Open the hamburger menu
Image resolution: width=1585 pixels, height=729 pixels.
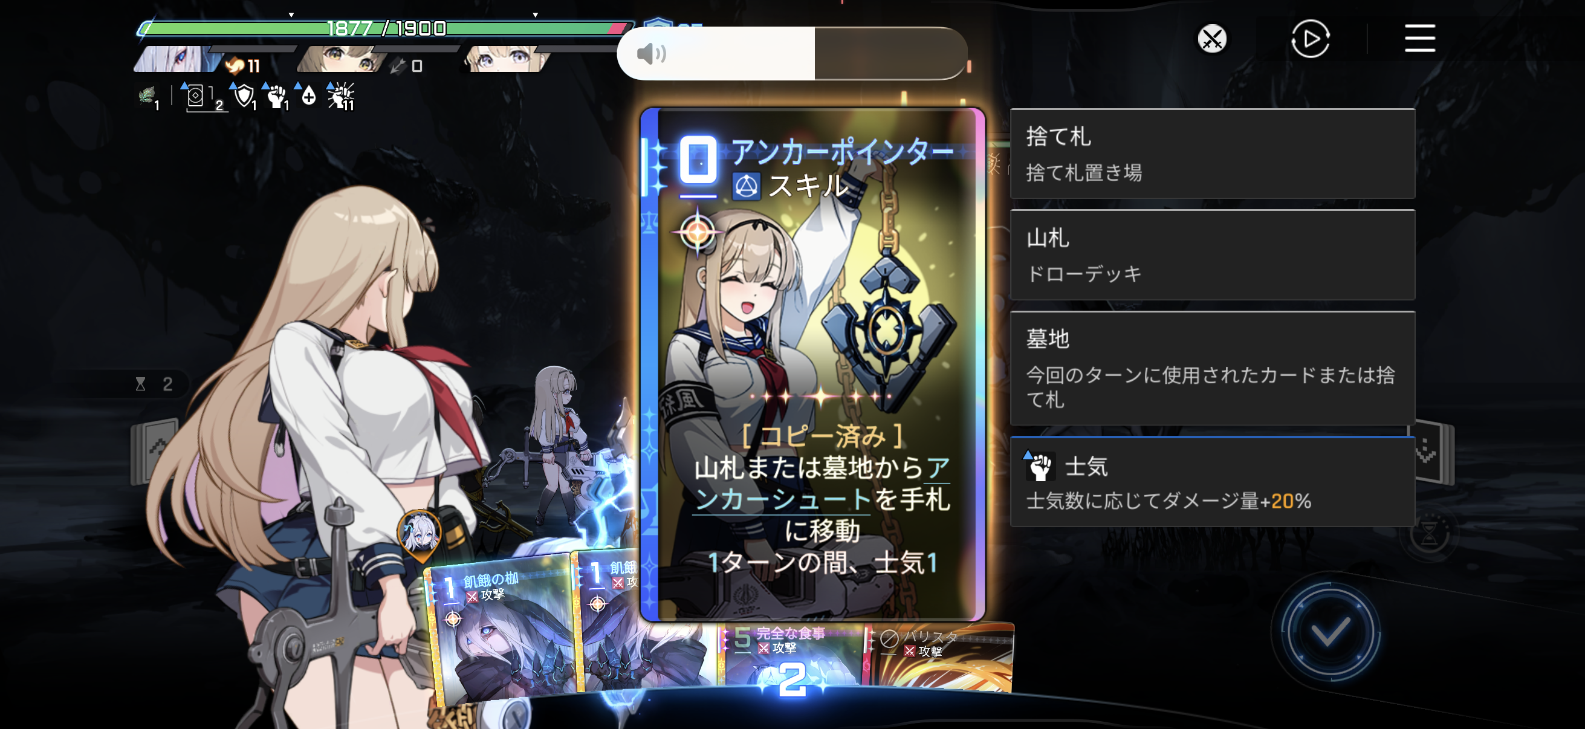[x=1419, y=39]
